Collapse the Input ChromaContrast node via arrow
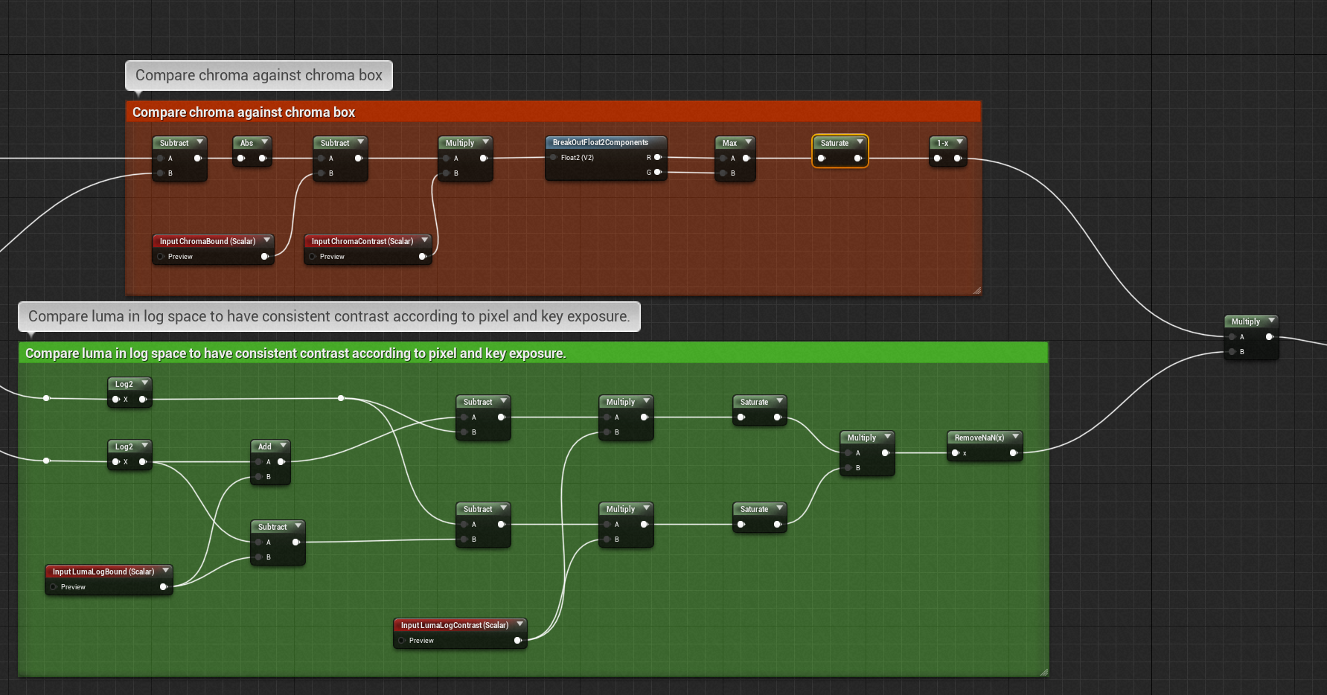The height and width of the screenshot is (695, 1327). [424, 240]
